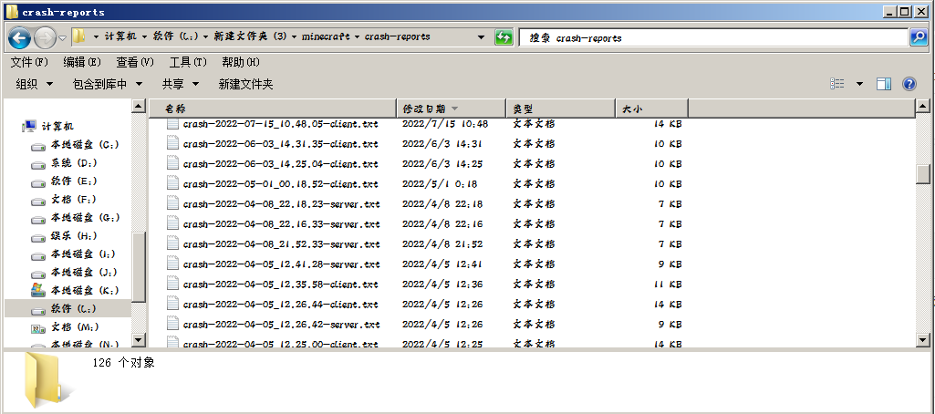Screen dimensions: 935x414
Task: Select file crash-2022-07-15_10.48.05-client.txt
Action: click(280, 124)
